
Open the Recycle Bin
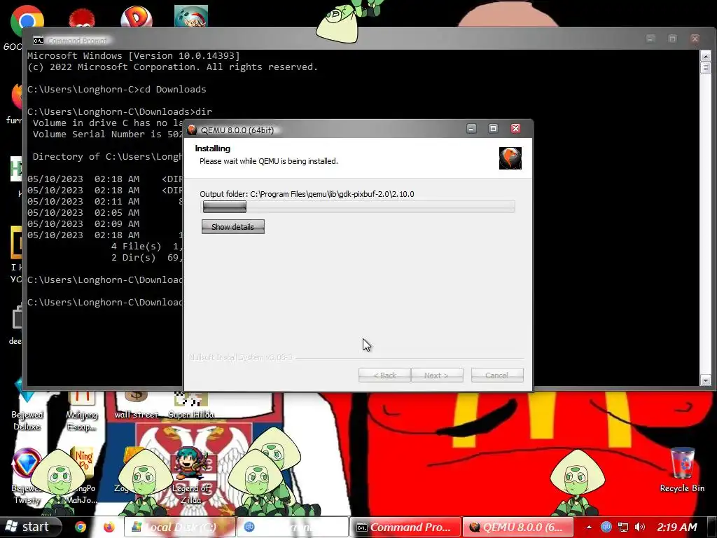tap(682, 470)
